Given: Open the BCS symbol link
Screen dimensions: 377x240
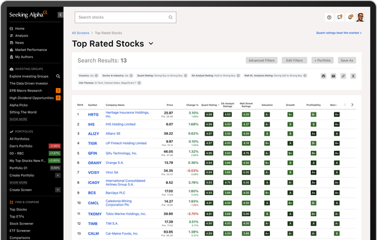Looking at the screenshot, I should click(92, 193).
